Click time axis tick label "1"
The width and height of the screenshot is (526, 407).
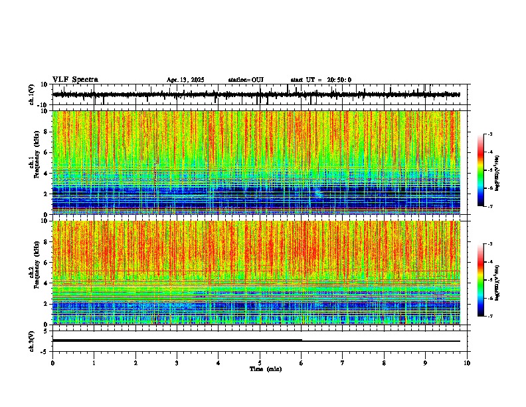[94, 363]
